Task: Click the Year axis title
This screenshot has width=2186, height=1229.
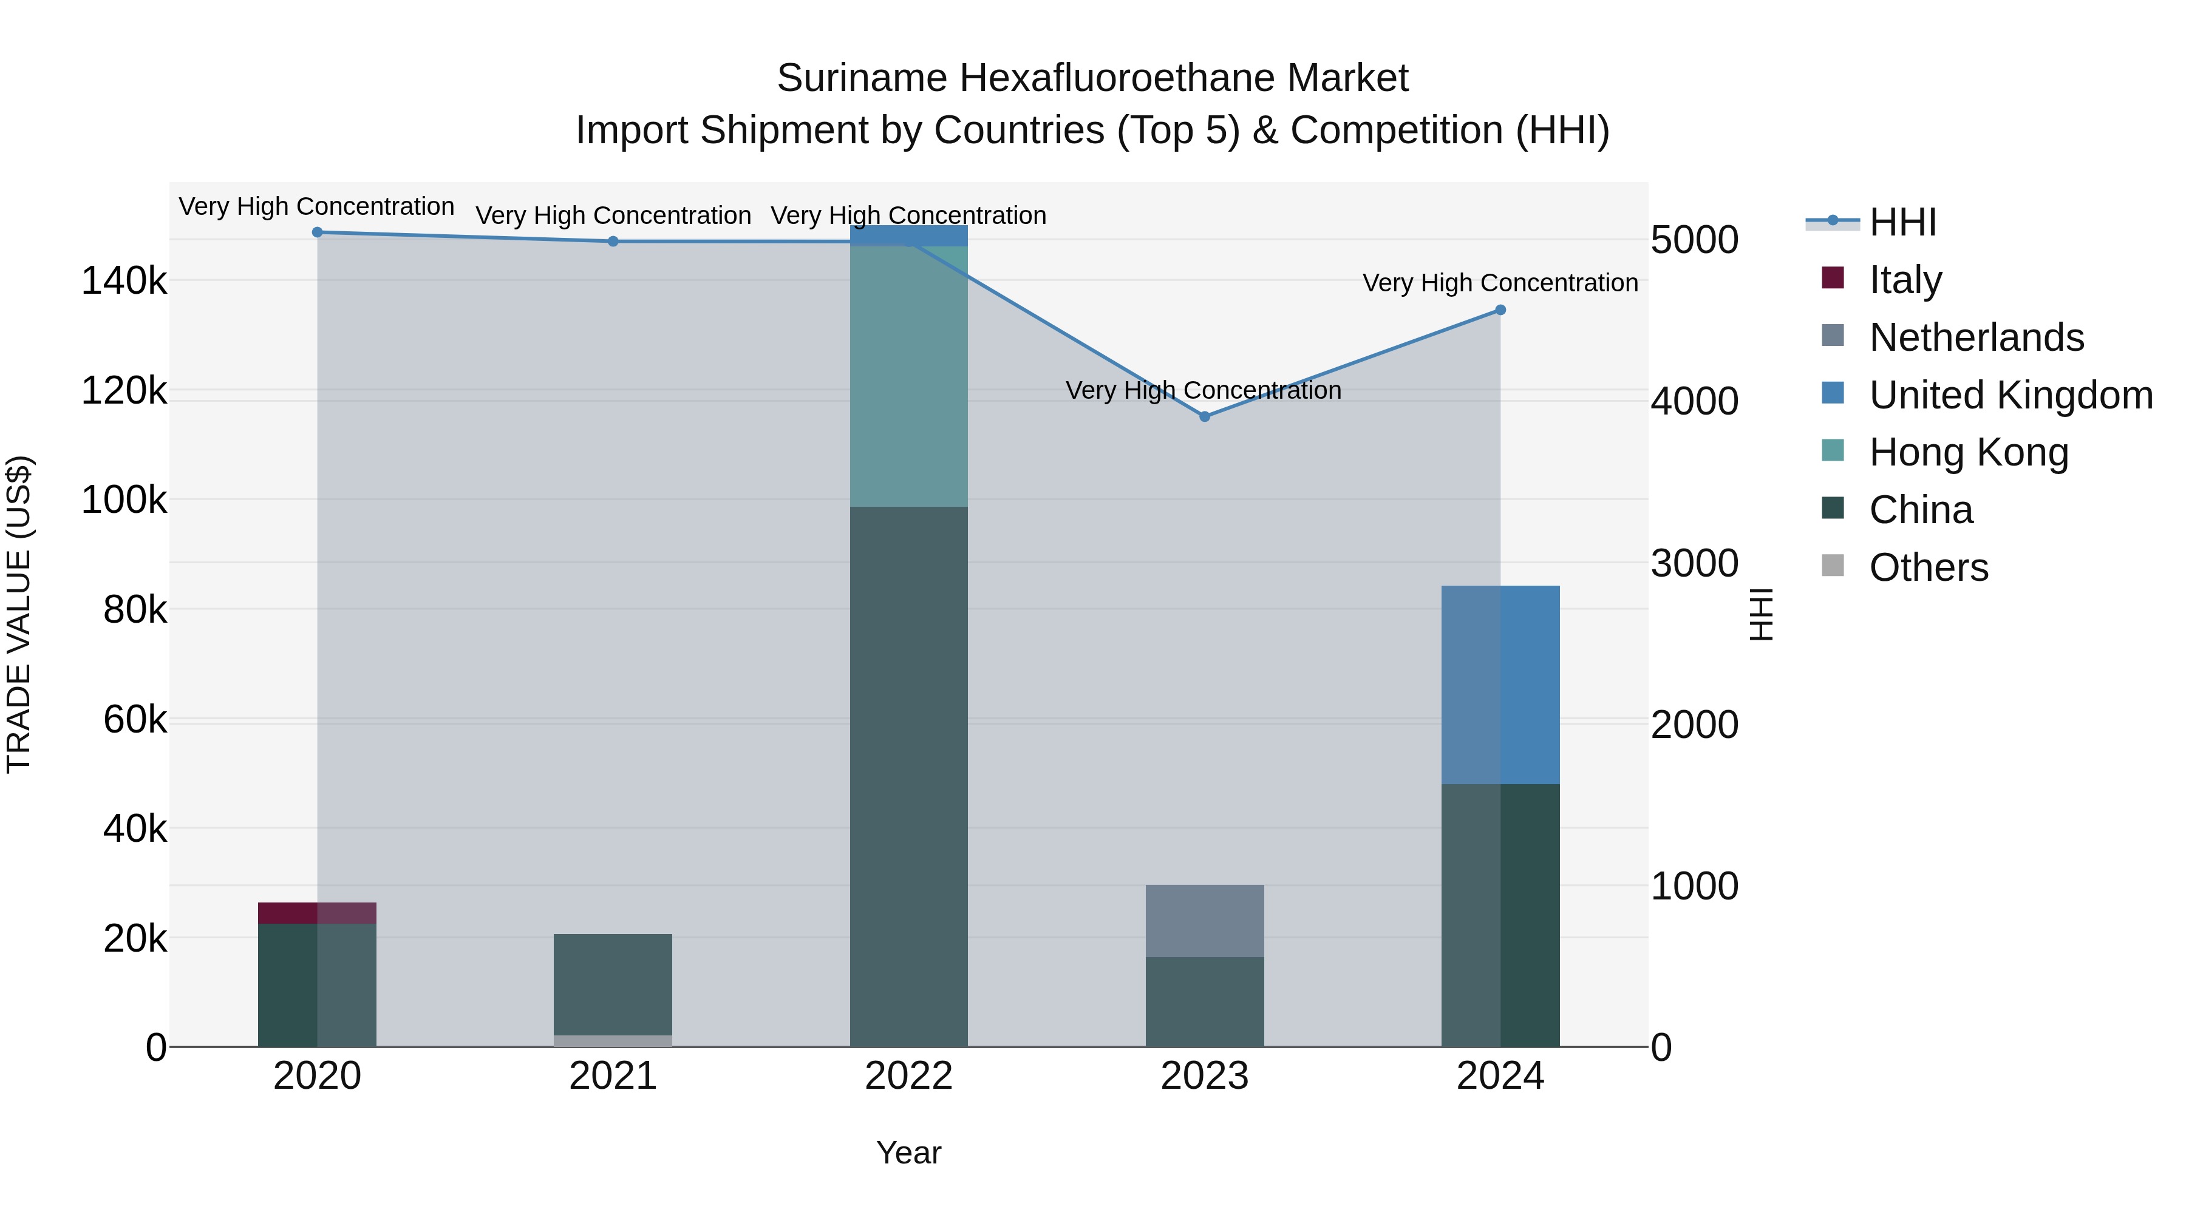Action: pyautogui.click(x=909, y=1153)
